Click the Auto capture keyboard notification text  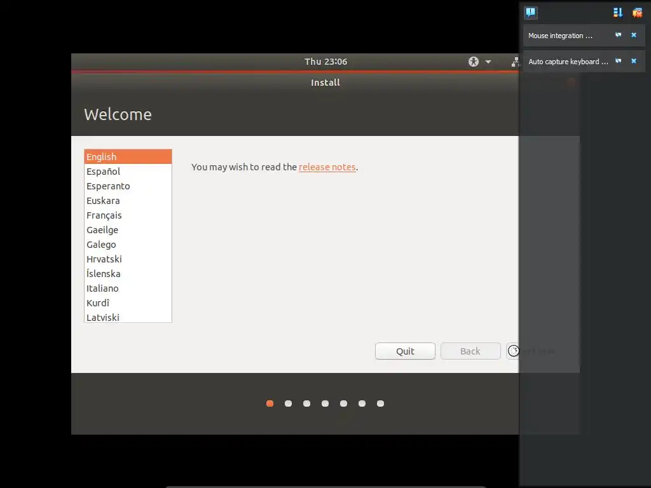[568, 62]
